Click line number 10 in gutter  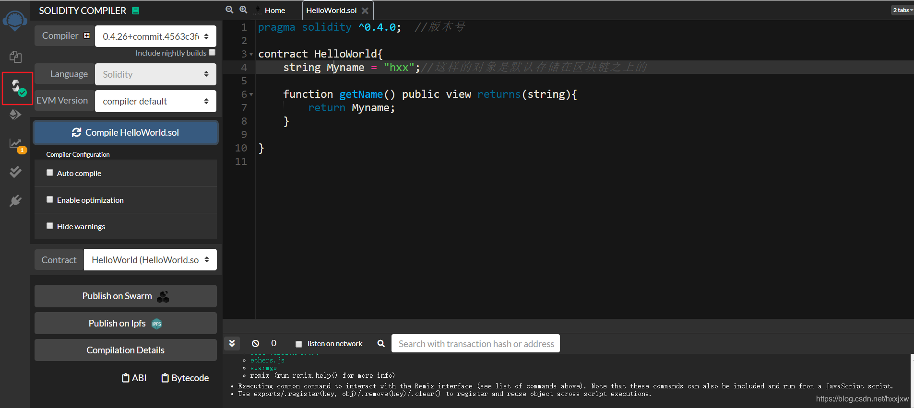click(x=241, y=148)
